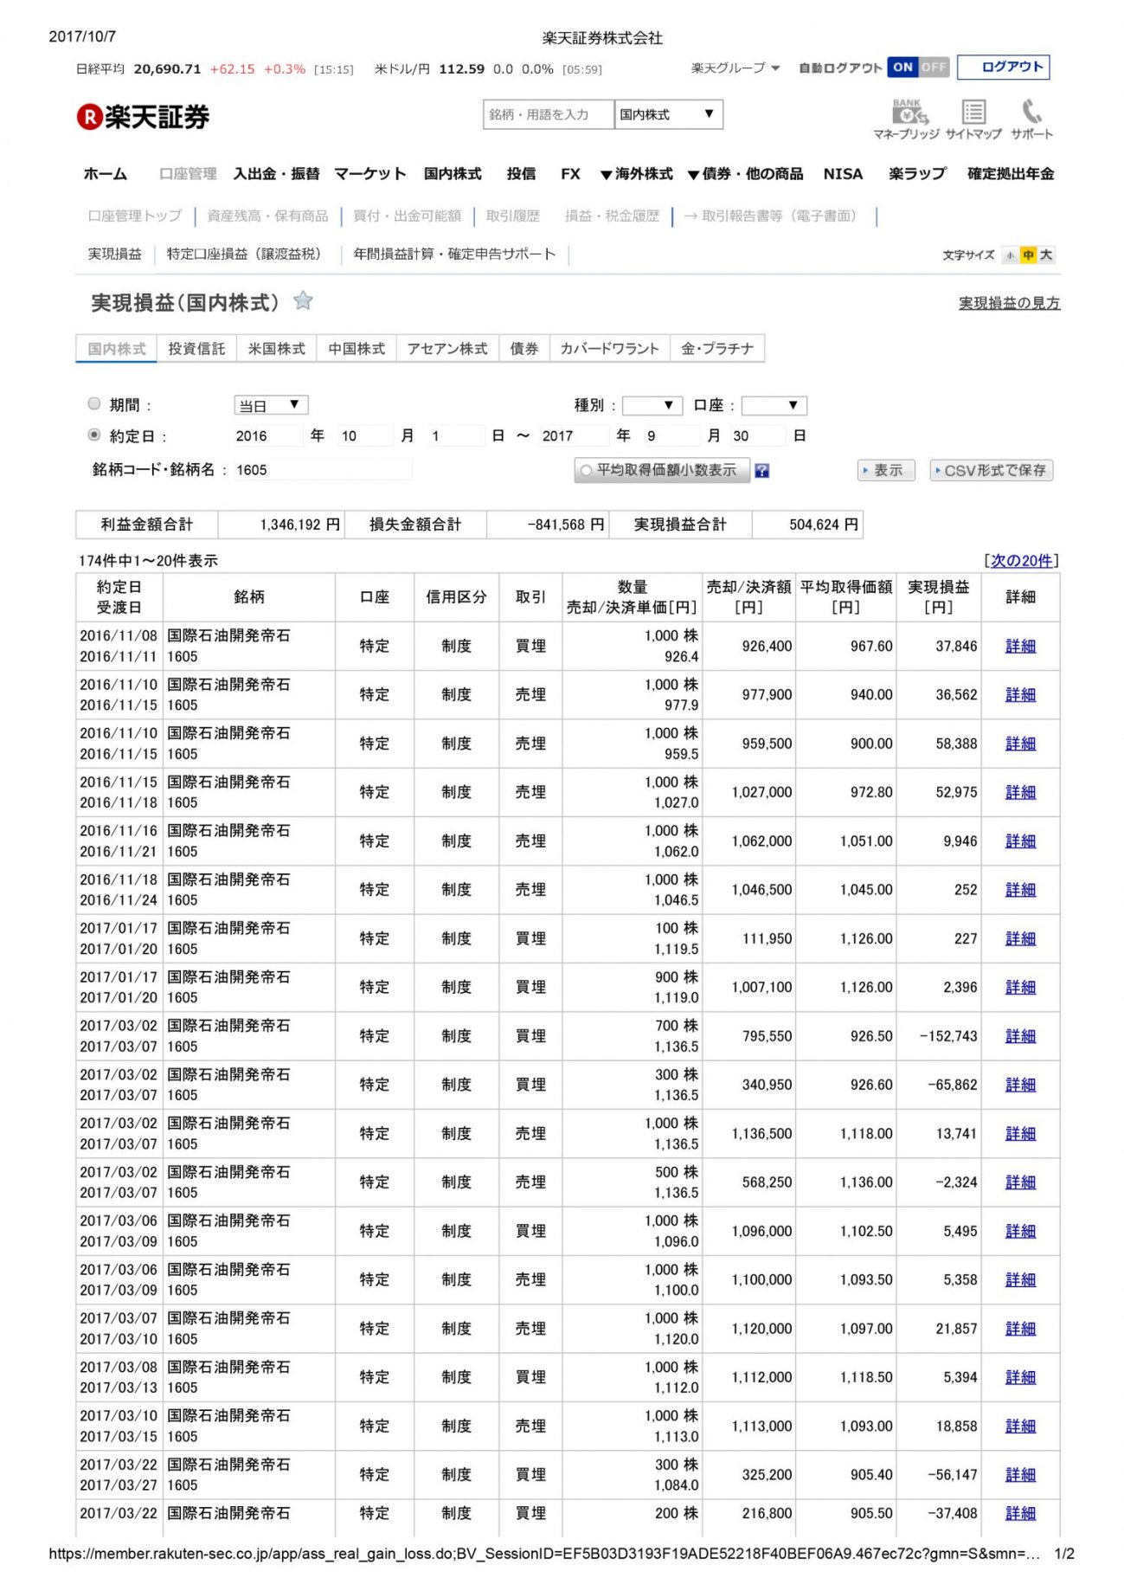Open 特定口座損益(譲渡益税) submenu link
Screen dimensions: 1124x1591
coord(244,254)
